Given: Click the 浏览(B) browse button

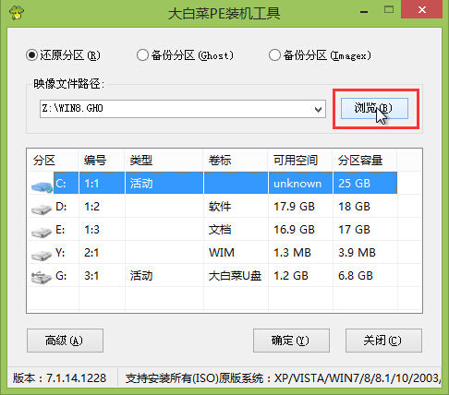Looking at the screenshot, I should 374,108.
